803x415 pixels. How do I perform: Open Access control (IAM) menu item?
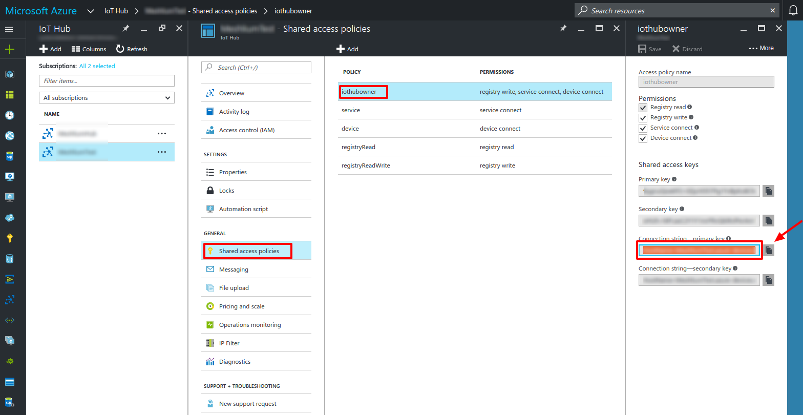click(256, 130)
